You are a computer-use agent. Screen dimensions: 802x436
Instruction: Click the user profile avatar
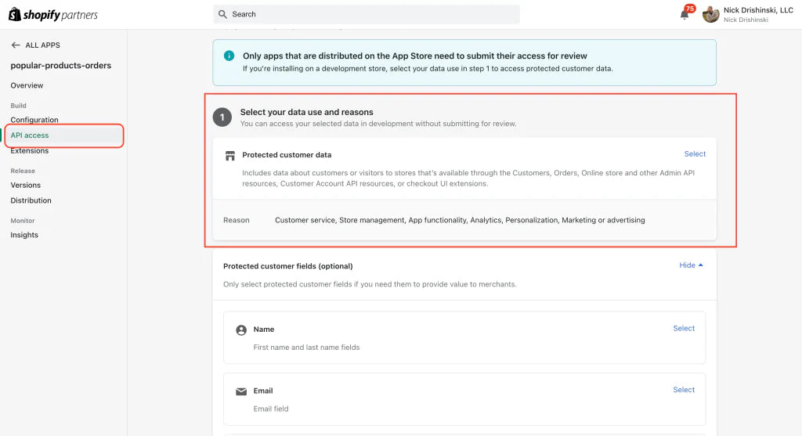point(710,14)
